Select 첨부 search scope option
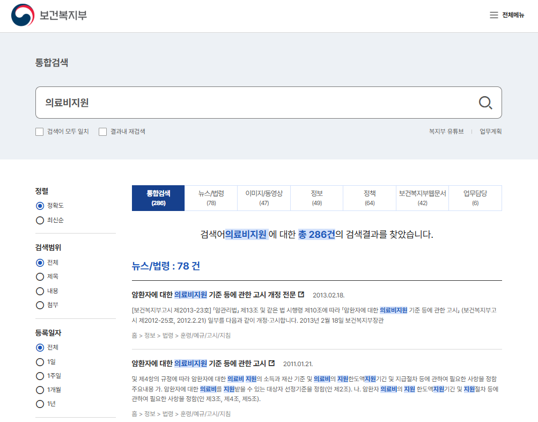Viewport: 538px width, 422px height. pos(40,305)
